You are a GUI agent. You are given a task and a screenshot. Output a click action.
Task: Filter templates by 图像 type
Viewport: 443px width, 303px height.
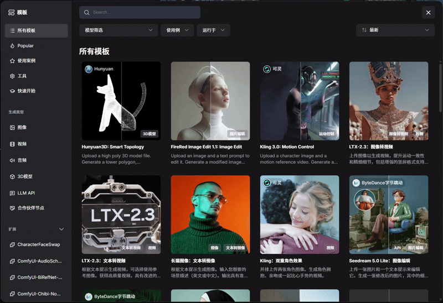pyautogui.click(x=22, y=128)
